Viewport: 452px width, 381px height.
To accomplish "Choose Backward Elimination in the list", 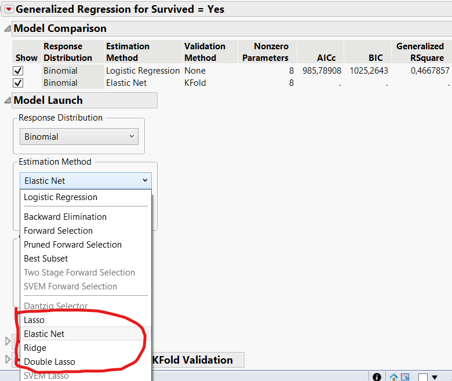I will click(65, 217).
